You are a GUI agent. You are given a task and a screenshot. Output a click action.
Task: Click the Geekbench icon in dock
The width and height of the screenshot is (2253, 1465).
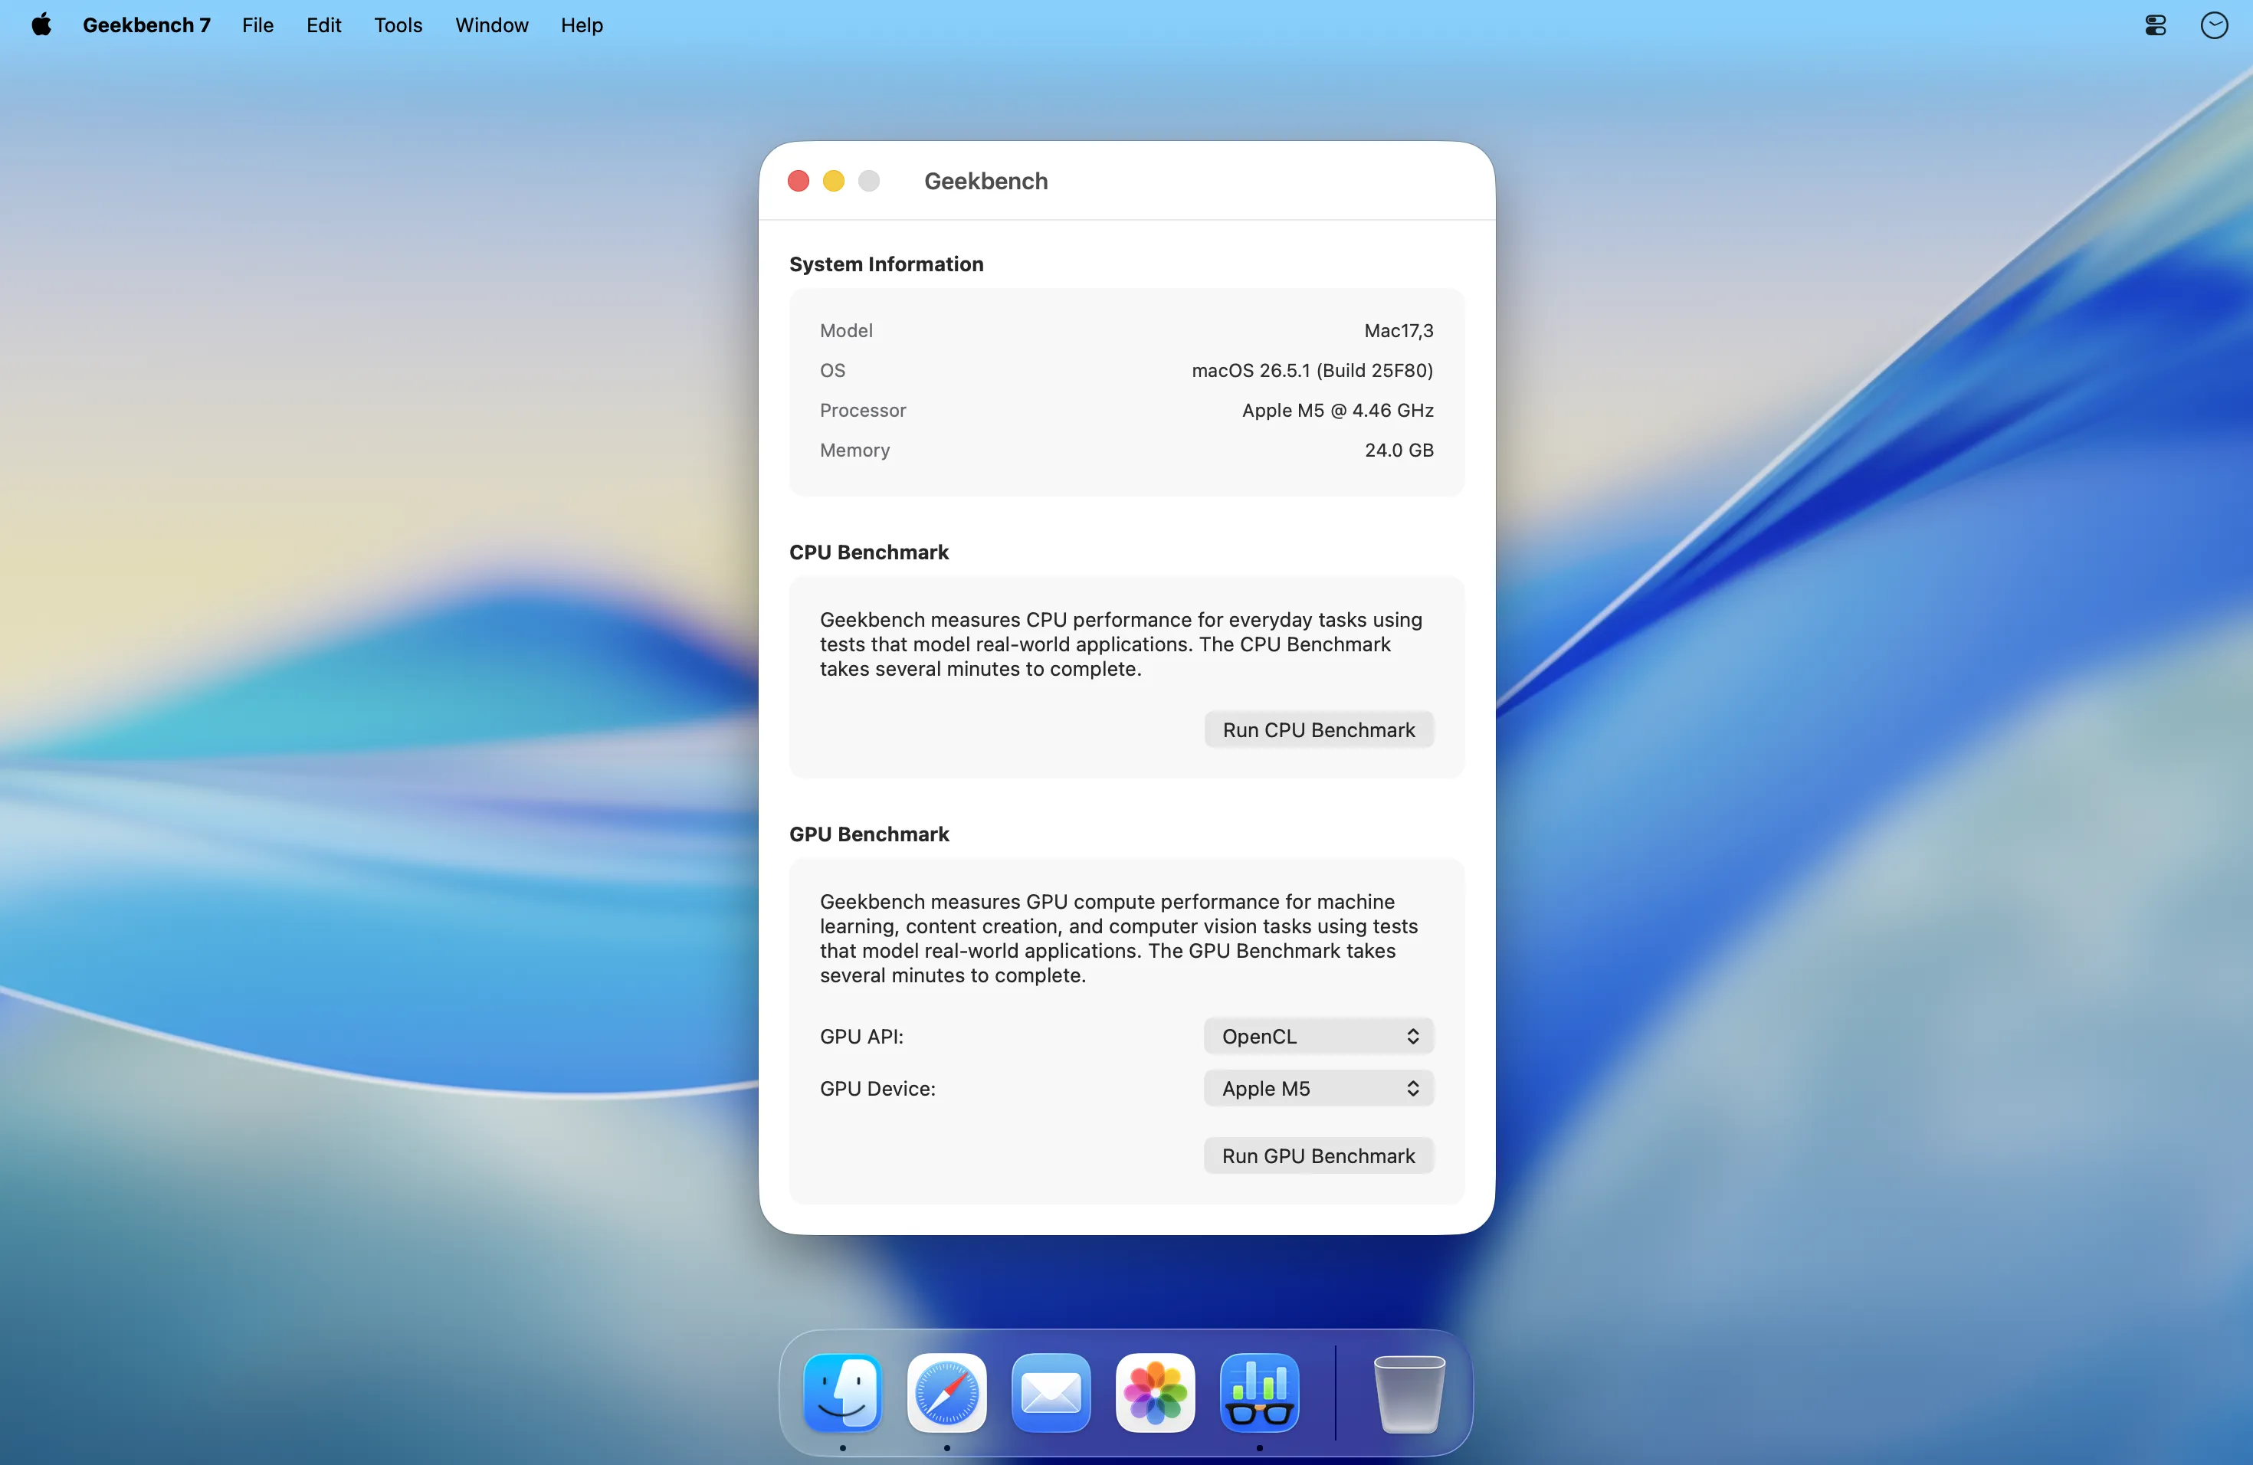(x=1259, y=1392)
